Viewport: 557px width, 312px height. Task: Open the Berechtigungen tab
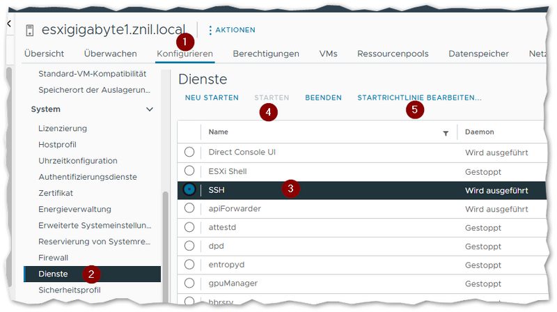point(266,54)
